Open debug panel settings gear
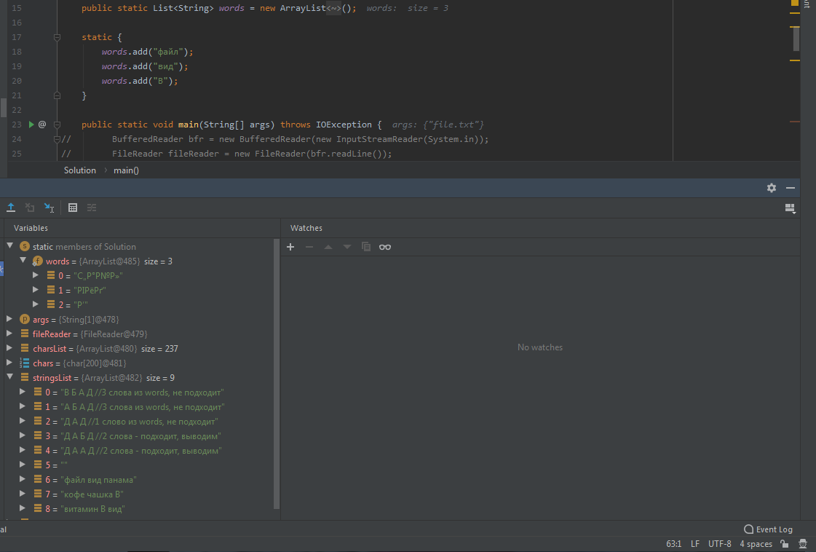816x552 pixels. tap(772, 188)
